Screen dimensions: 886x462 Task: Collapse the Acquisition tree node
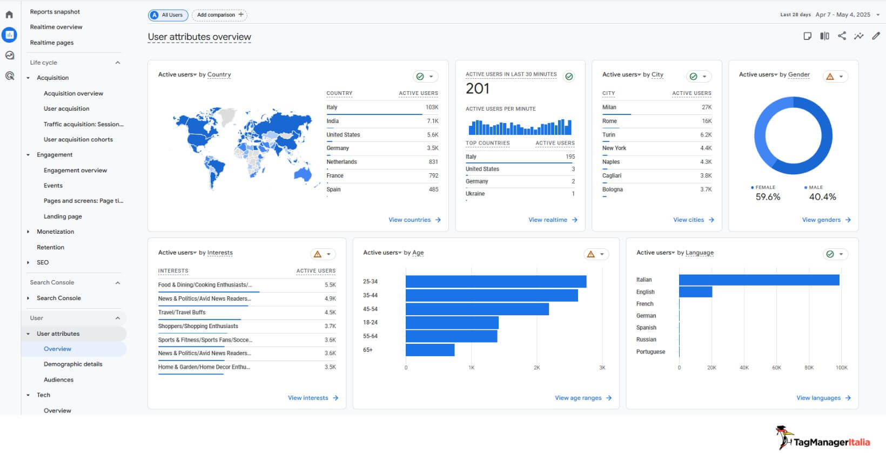click(28, 78)
